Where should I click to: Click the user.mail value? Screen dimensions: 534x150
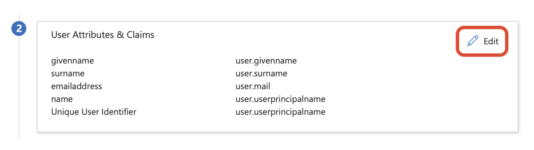point(253,86)
